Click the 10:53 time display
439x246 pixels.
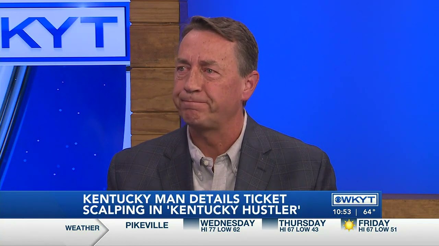[x=342, y=212]
